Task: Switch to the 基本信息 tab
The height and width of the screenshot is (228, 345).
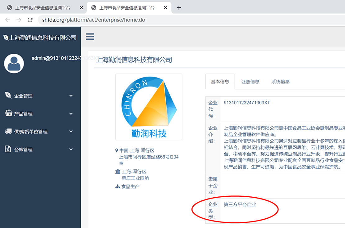Action: 220,82
